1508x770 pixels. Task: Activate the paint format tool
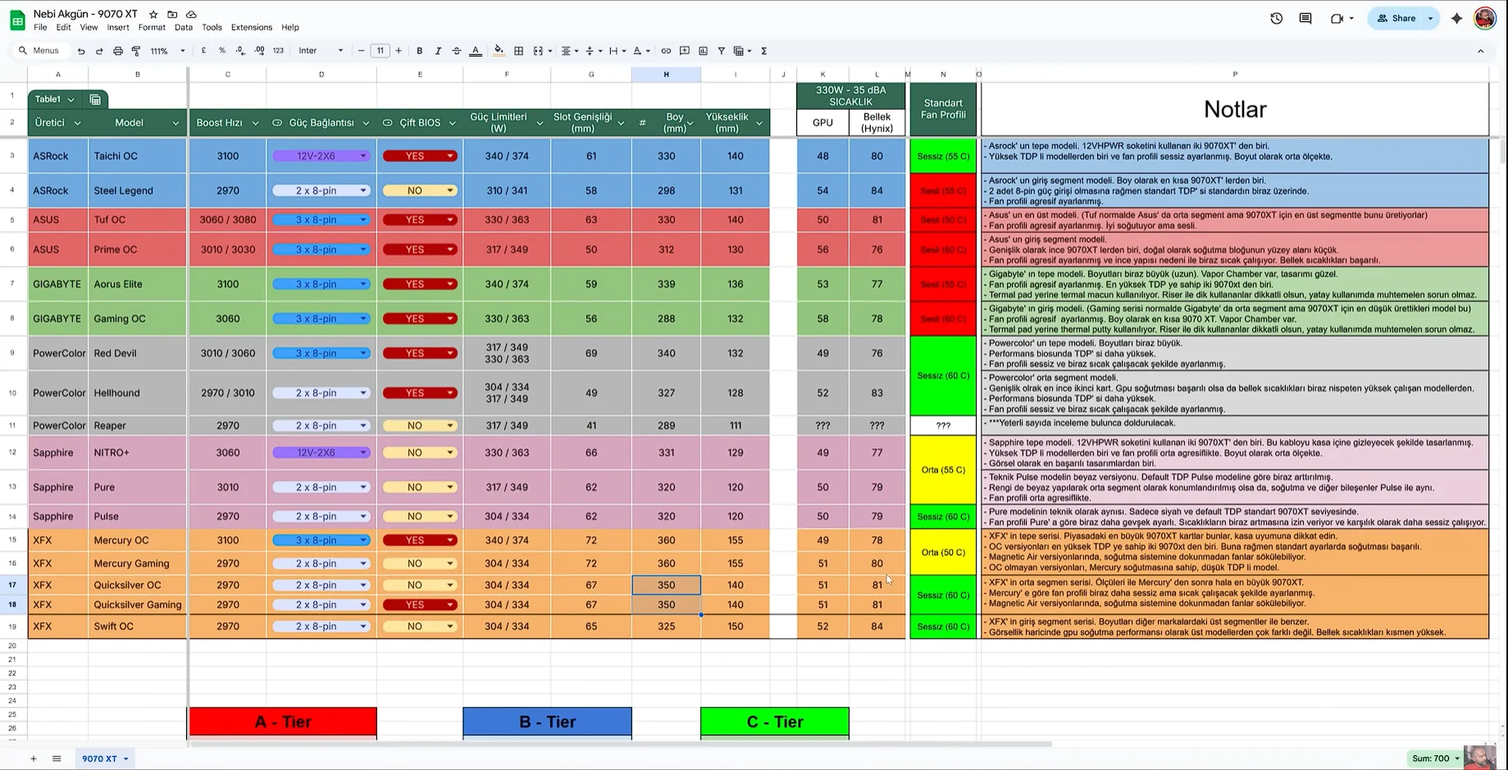point(136,51)
